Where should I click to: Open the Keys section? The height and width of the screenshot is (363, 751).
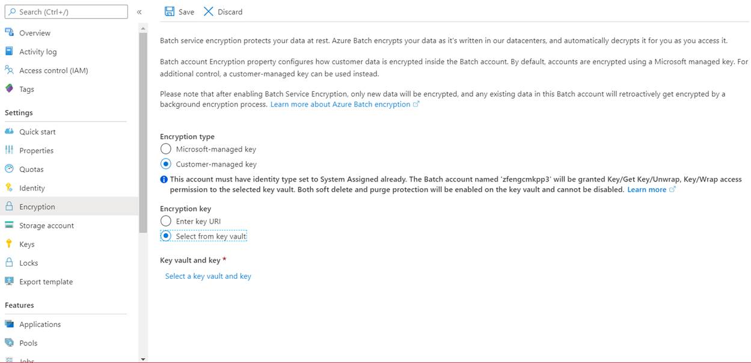[8, 243]
